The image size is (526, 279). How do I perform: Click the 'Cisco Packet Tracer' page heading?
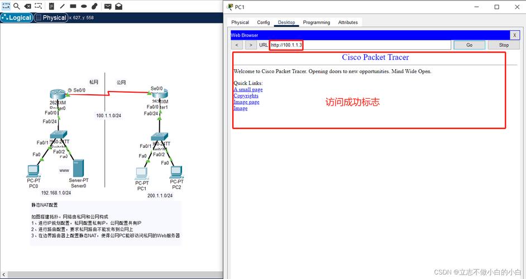[375, 57]
